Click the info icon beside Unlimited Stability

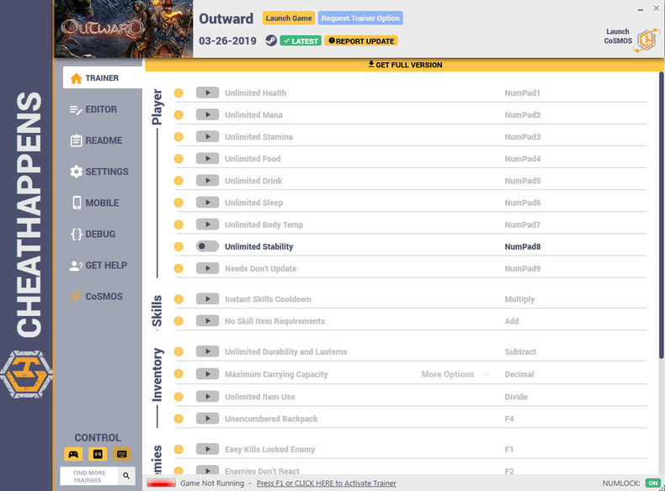coord(178,246)
